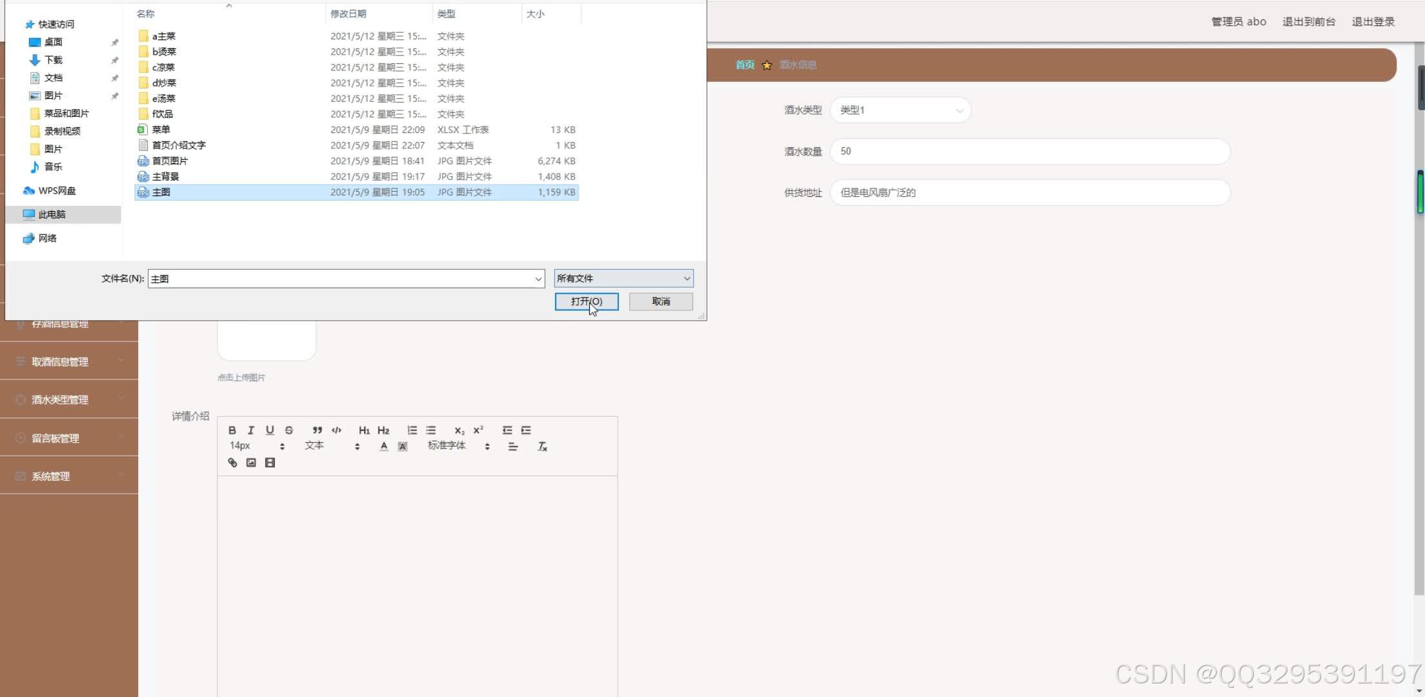The width and height of the screenshot is (1425, 697).
Task: Apply superscript formatting
Action: coord(478,430)
